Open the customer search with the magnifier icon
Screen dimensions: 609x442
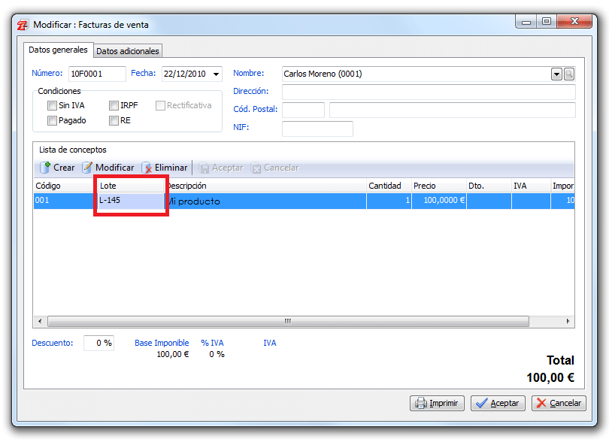[568, 74]
